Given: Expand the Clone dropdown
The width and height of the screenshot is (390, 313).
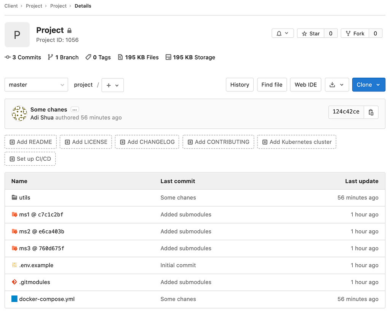Looking at the screenshot, I should tap(369, 85).
